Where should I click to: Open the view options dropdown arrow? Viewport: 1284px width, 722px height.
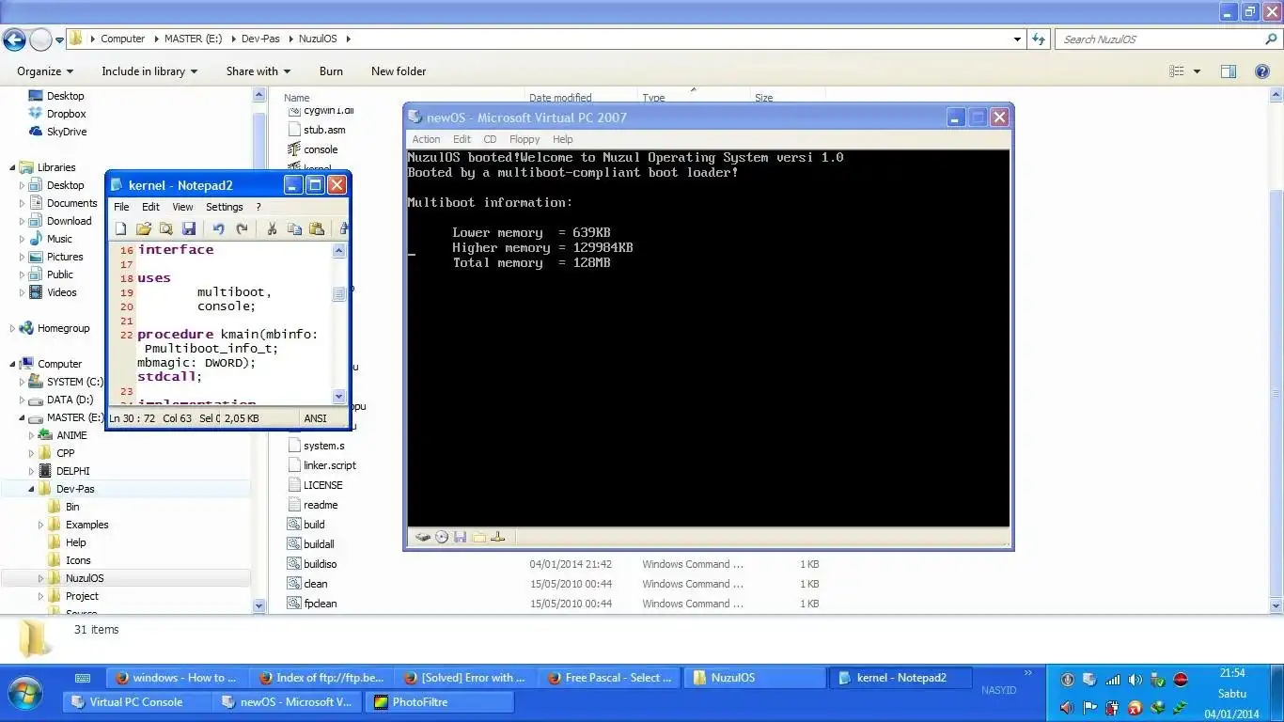pyautogui.click(x=1197, y=71)
